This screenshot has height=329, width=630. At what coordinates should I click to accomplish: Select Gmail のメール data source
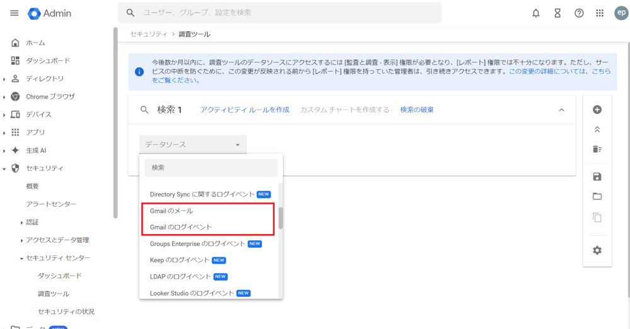click(x=210, y=211)
